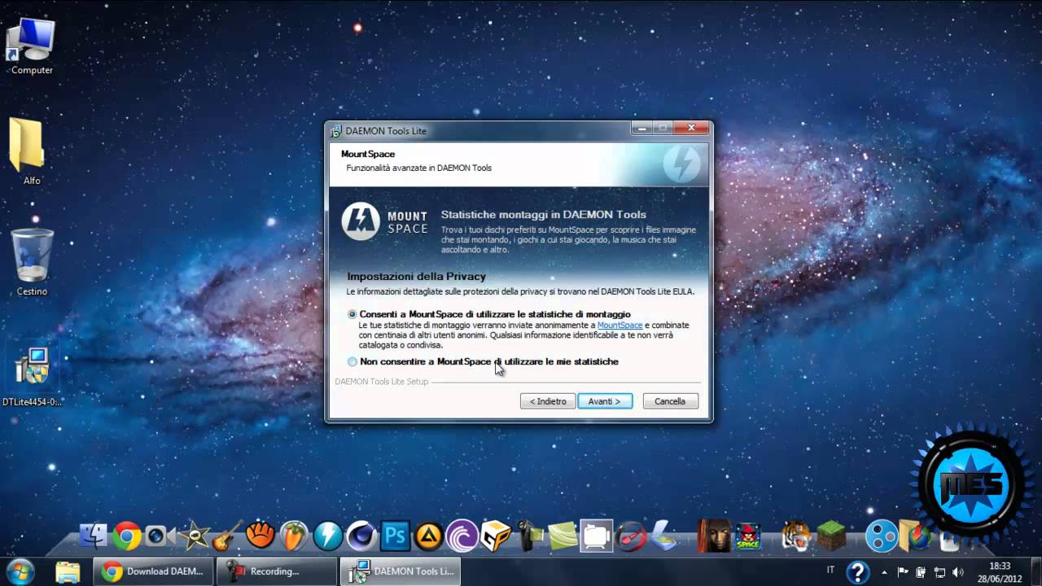
Task: Open the AIMP orange triangle icon in dock
Action: (428, 535)
